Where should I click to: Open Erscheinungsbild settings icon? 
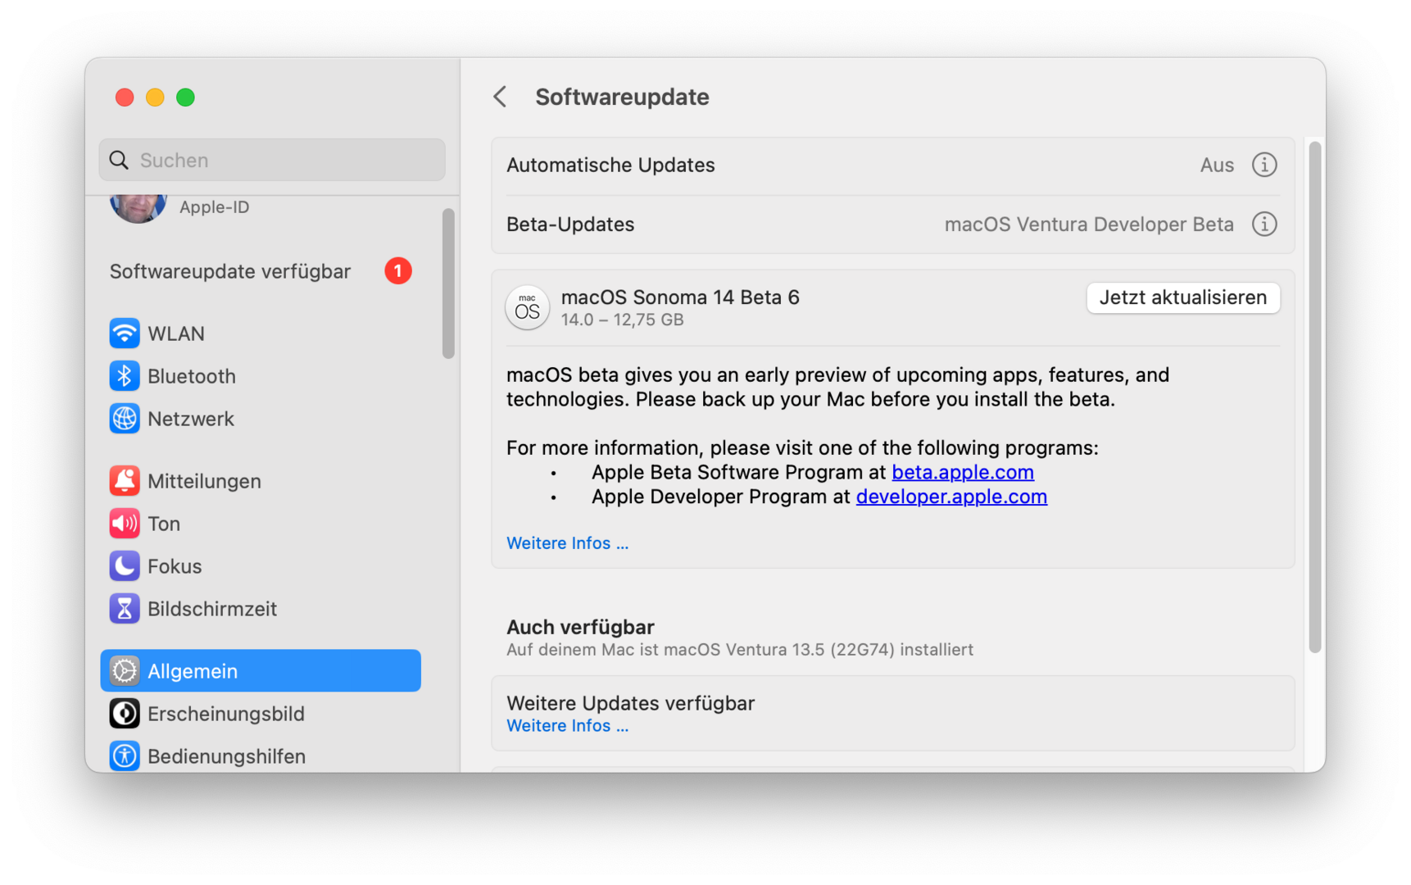coord(125,714)
